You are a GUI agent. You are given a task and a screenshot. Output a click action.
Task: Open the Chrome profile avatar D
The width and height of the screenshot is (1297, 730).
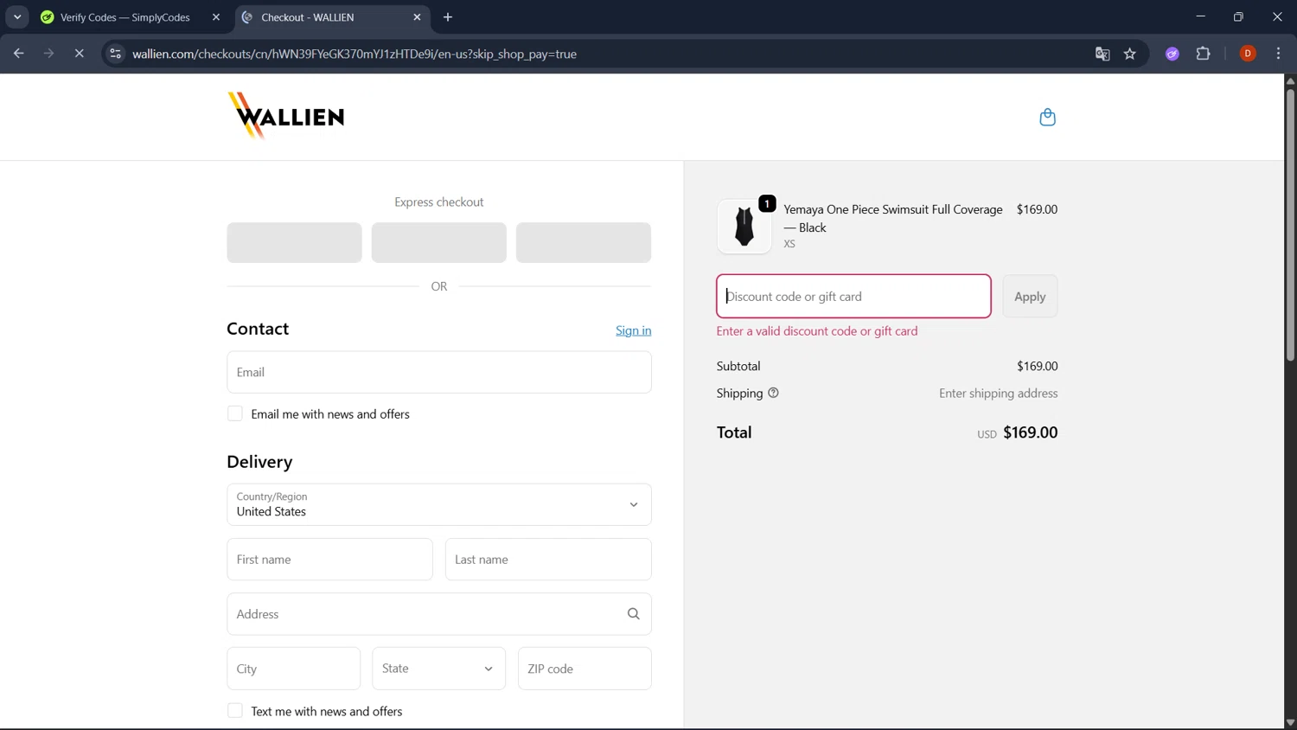[1248, 54]
